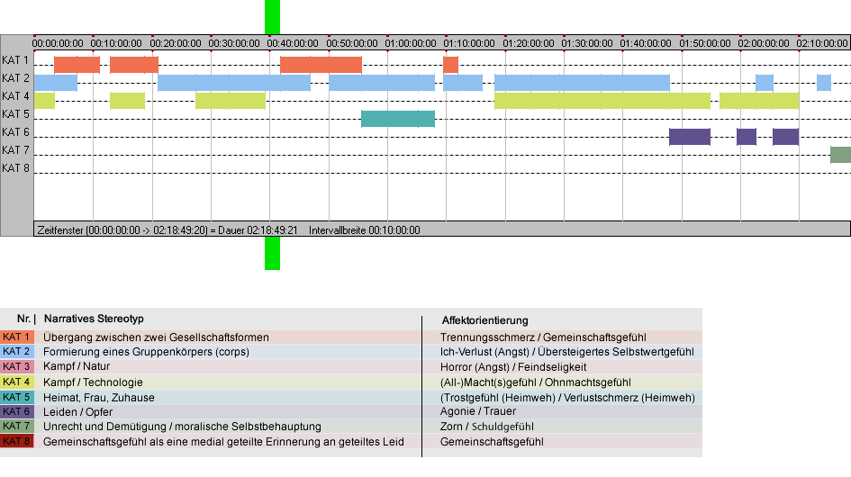Select the 01:10:00:00 time label
This screenshot has width=851, height=477.
[x=469, y=43]
